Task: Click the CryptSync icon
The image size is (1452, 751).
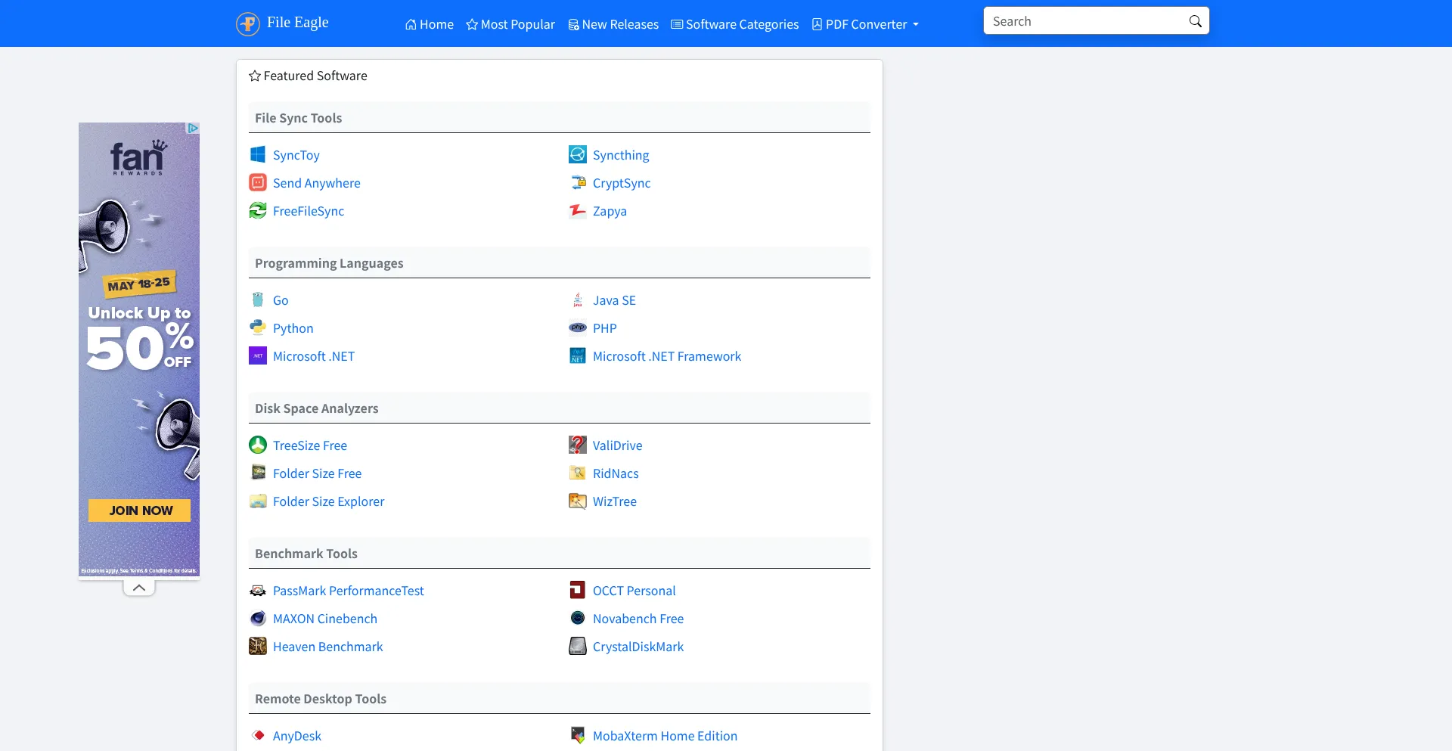Action: tap(578, 182)
